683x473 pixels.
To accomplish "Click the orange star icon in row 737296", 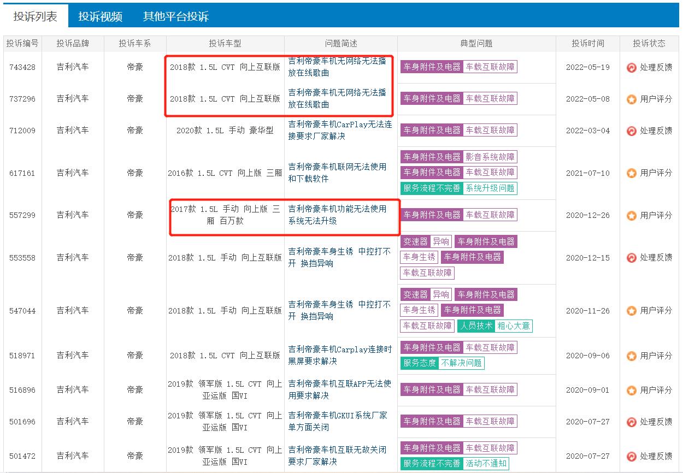I will coord(632,99).
